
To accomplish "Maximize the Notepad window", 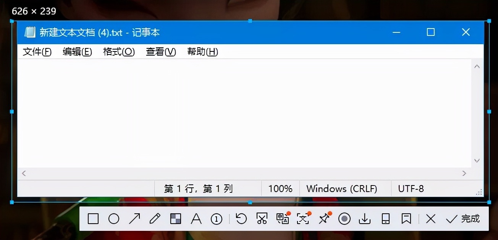I will tap(431, 32).
